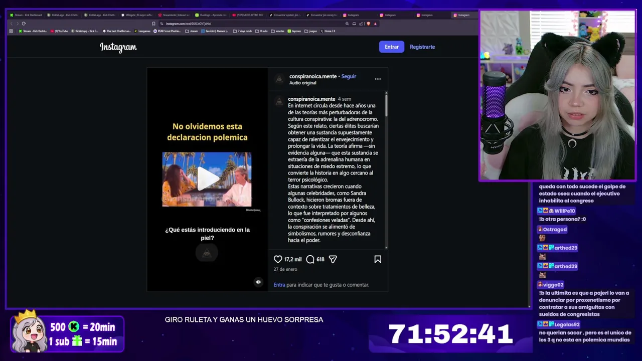The height and width of the screenshot is (361, 642).
Task: Open the emotes bookmarks folder
Action: (278, 31)
